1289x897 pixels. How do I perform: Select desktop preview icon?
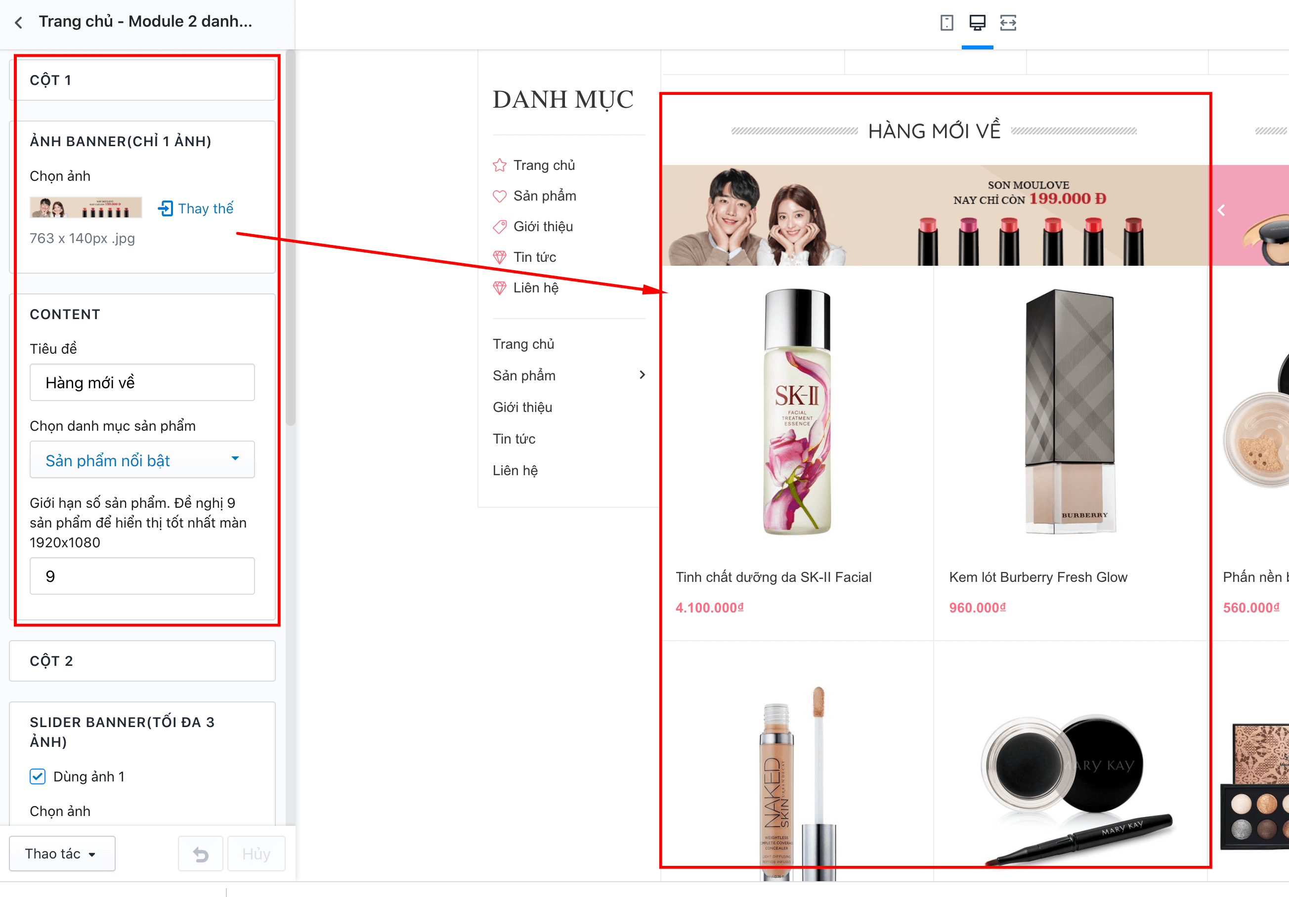pos(978,22)
